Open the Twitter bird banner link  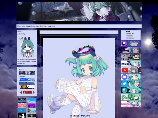click(x=131, y=84)
